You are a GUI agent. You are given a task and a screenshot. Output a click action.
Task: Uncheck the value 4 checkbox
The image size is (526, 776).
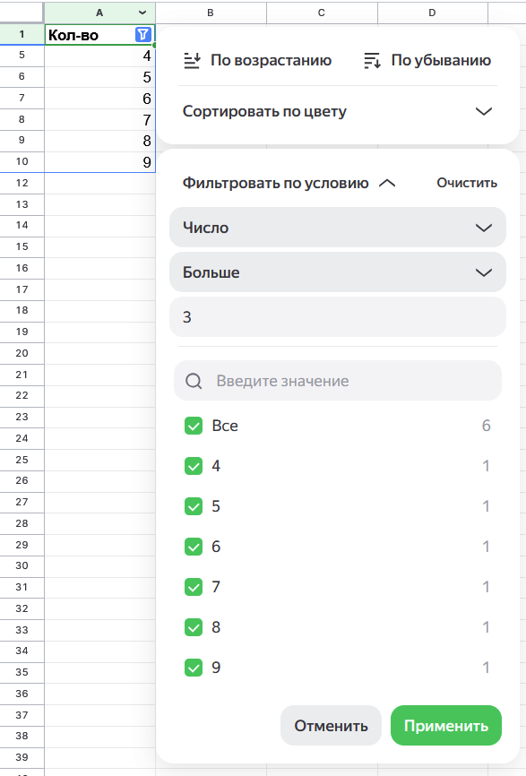tap(194, 466)
